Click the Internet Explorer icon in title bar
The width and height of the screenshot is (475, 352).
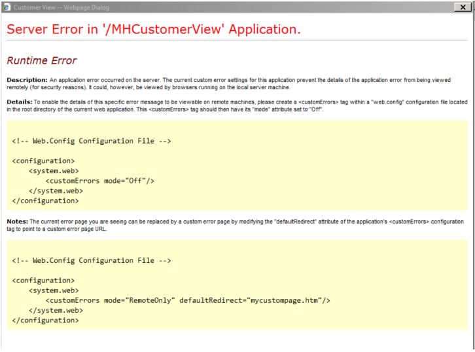[6, 7]
